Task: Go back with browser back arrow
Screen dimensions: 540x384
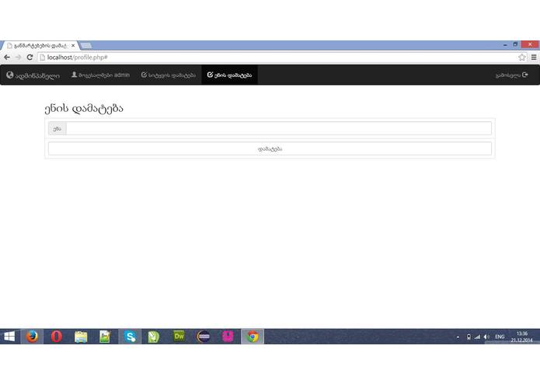Action: pos(7,58)
